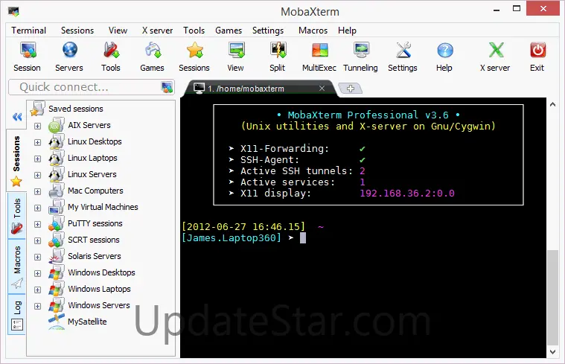
Task: Open the Games menu
Action: 229,31
